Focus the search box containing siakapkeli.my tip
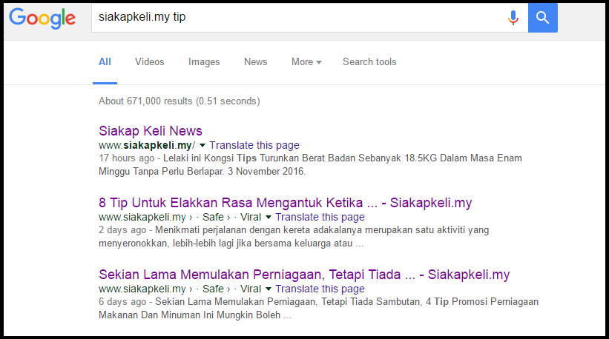Viewport: 609px width, 339px height. point(309,18)
